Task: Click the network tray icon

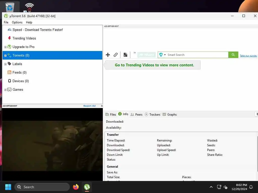Action: click(219, 187)
